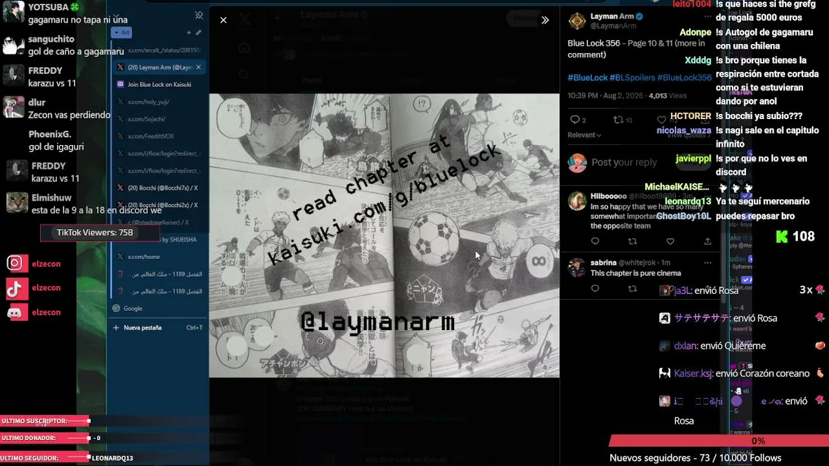Open the Relevant reply sort dropdown
The image size is (829, 466).
click(x=584, y=135)
